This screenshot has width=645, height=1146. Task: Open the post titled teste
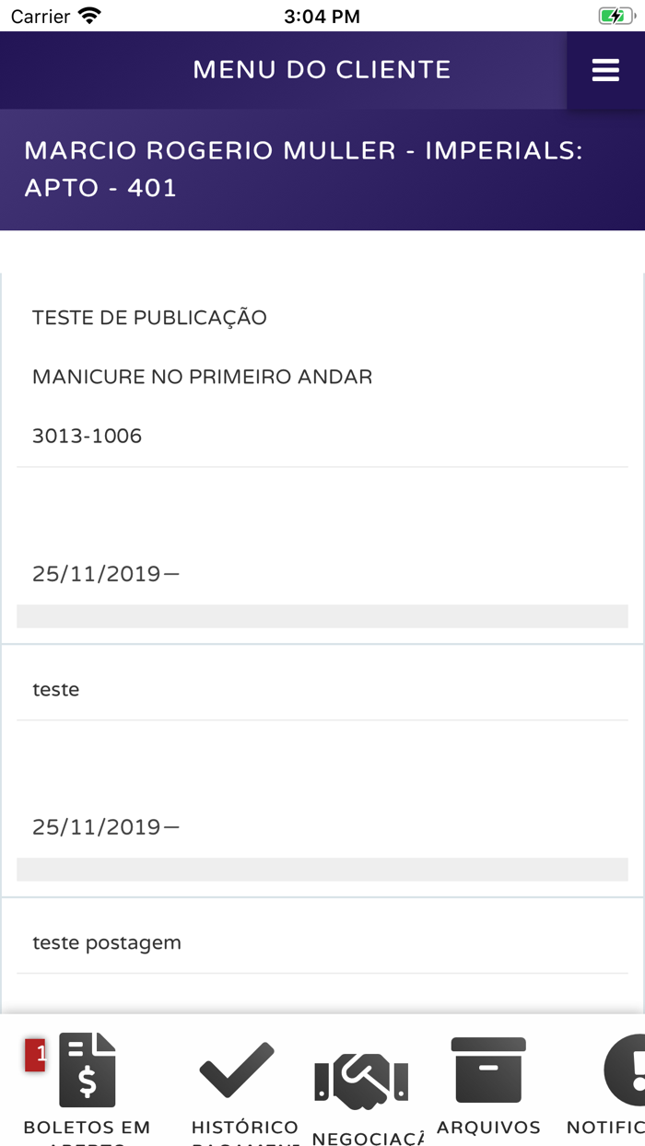click(55, 689)
